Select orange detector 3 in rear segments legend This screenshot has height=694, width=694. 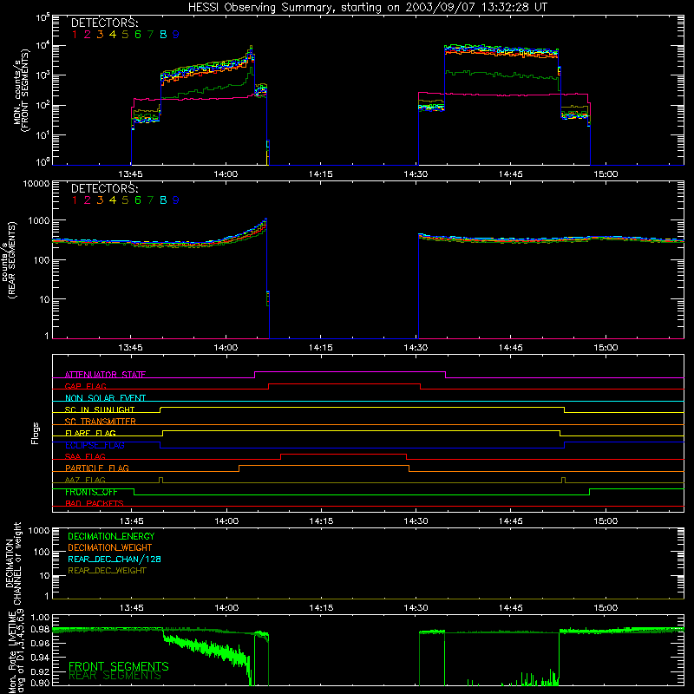point(100,200)
